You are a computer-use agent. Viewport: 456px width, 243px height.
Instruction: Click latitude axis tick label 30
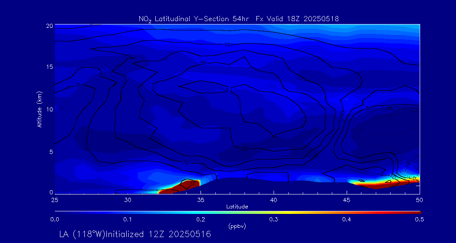[128, 200]
